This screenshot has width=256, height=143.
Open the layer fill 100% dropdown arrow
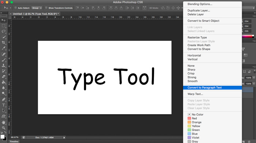[254, 84]
